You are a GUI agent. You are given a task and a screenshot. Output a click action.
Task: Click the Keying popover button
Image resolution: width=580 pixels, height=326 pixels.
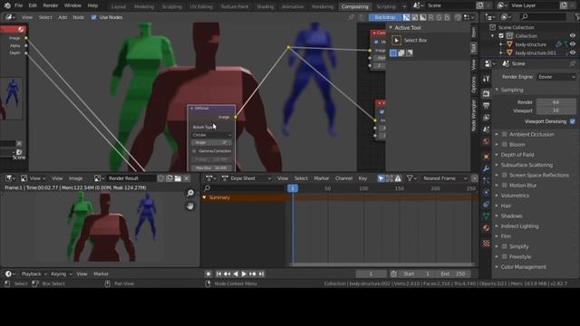click(61, 273)
